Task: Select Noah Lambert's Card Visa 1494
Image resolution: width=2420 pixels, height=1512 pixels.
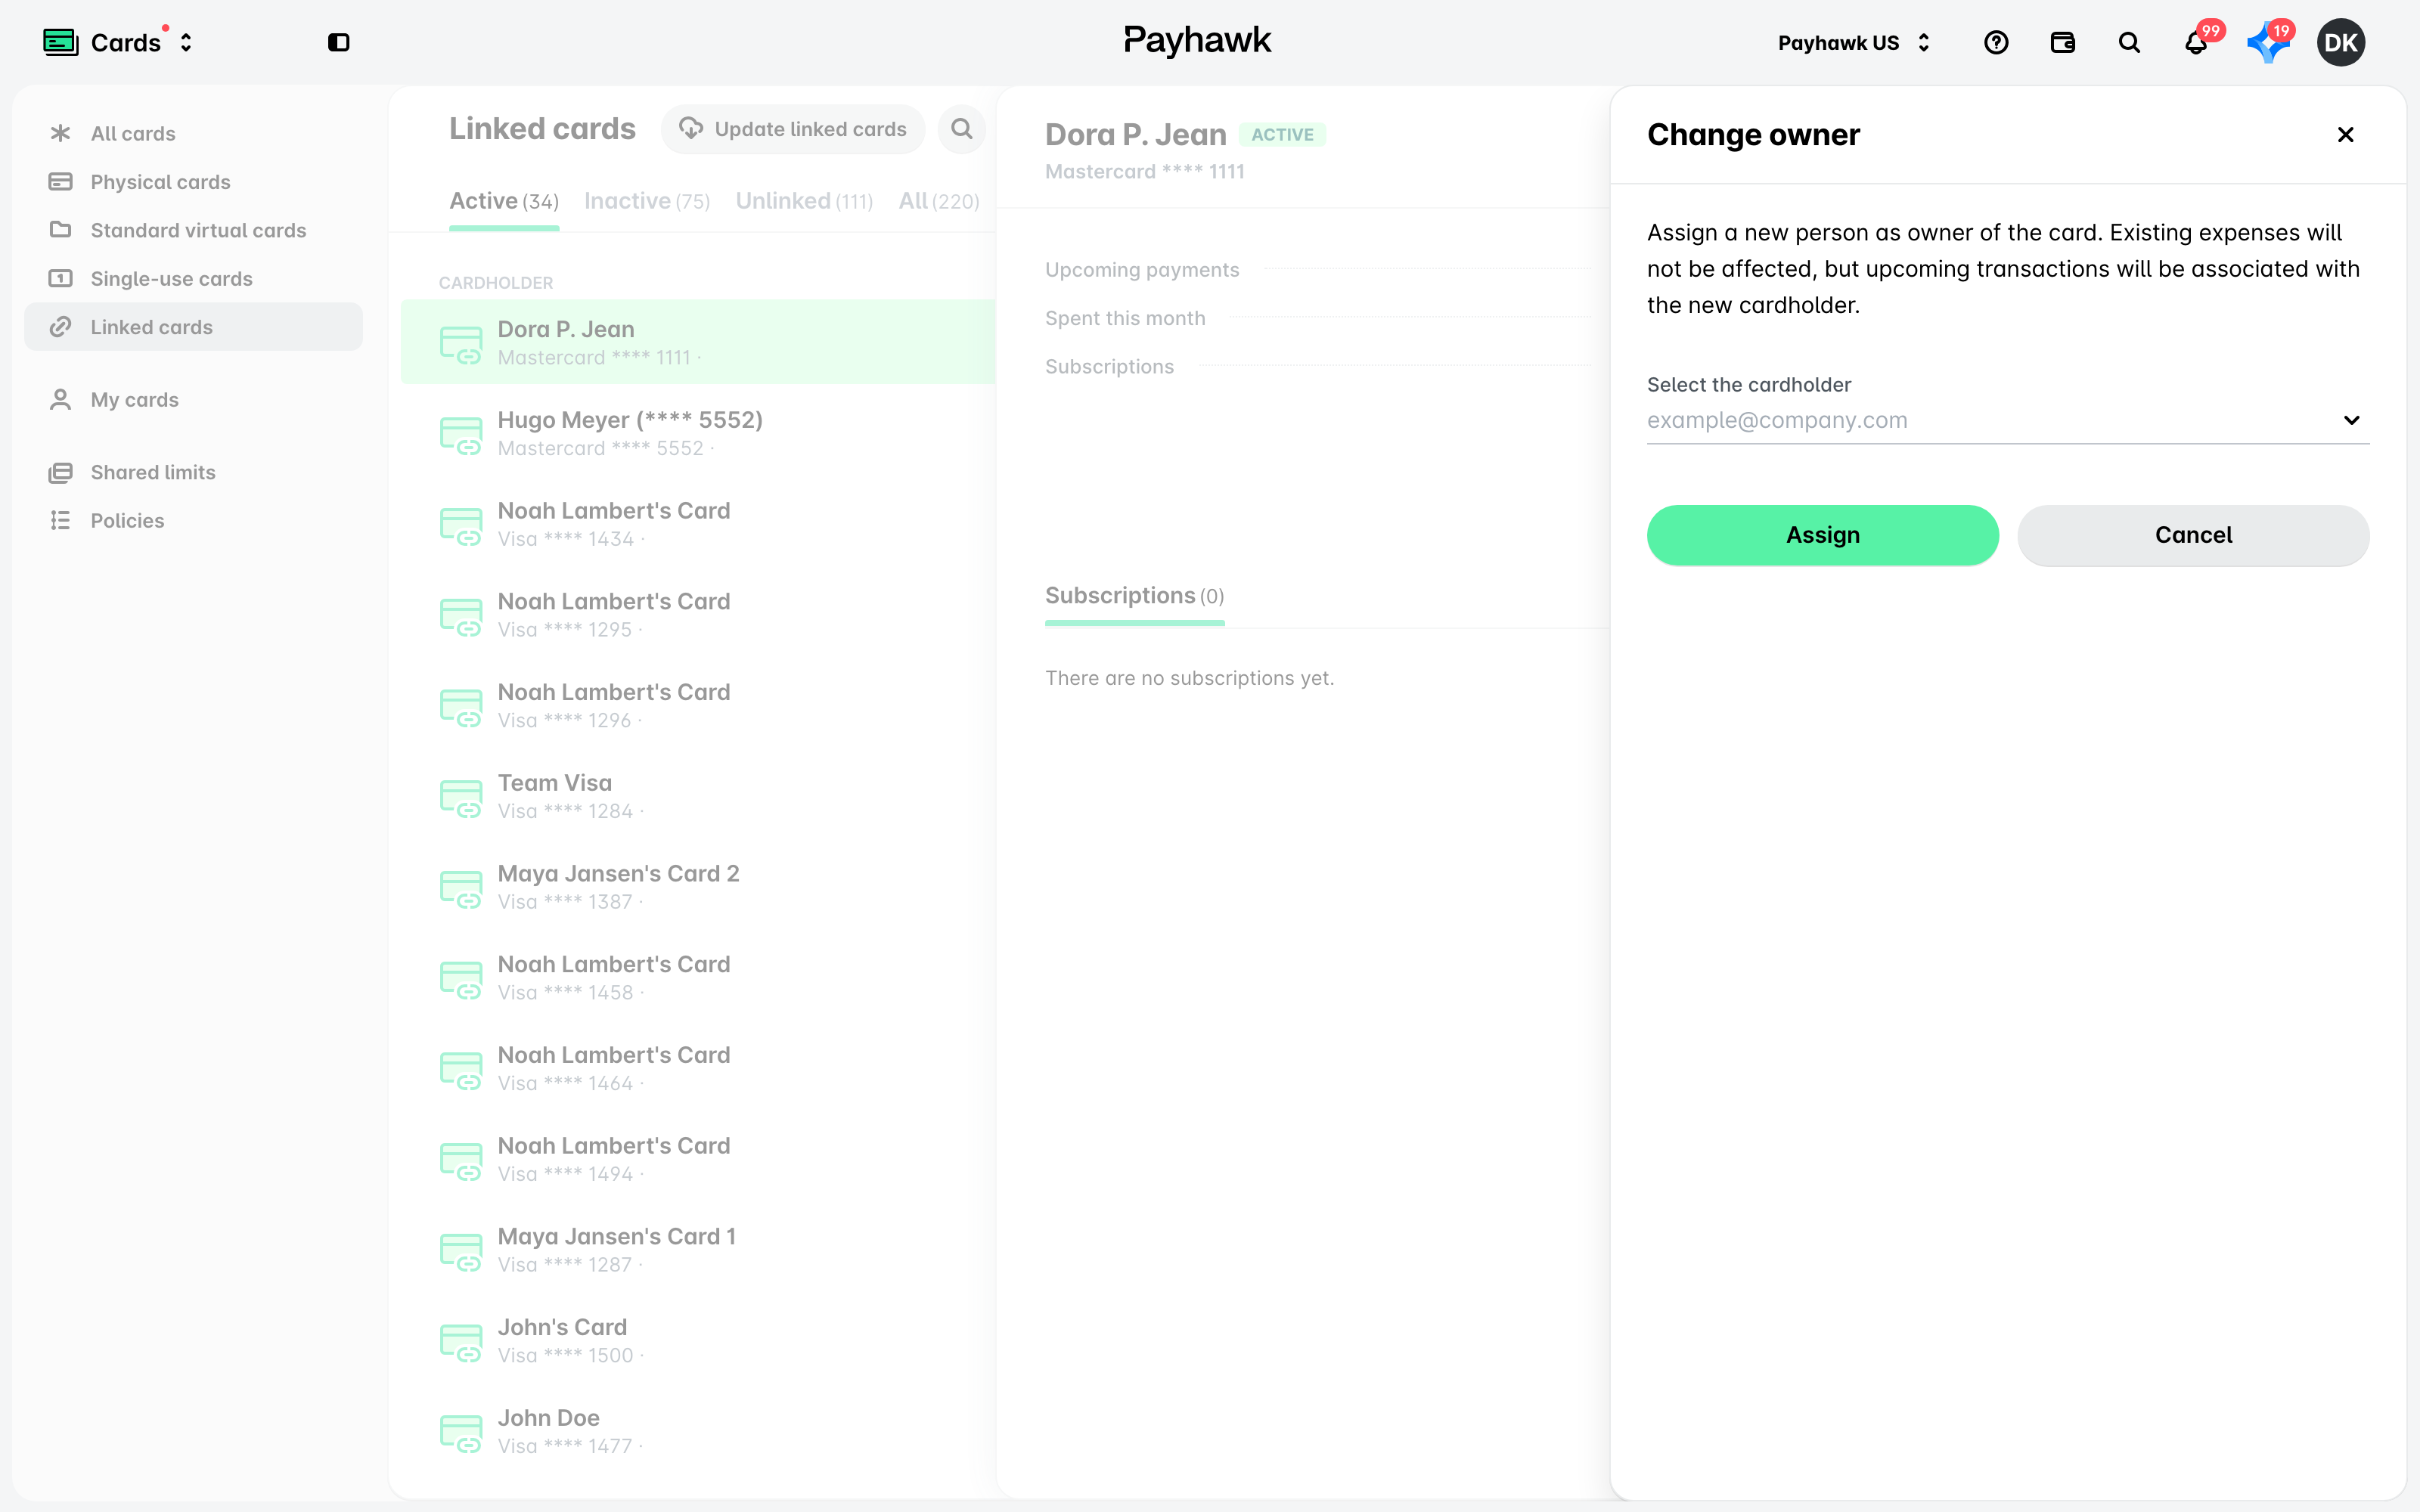Action: click(698, 1159)
